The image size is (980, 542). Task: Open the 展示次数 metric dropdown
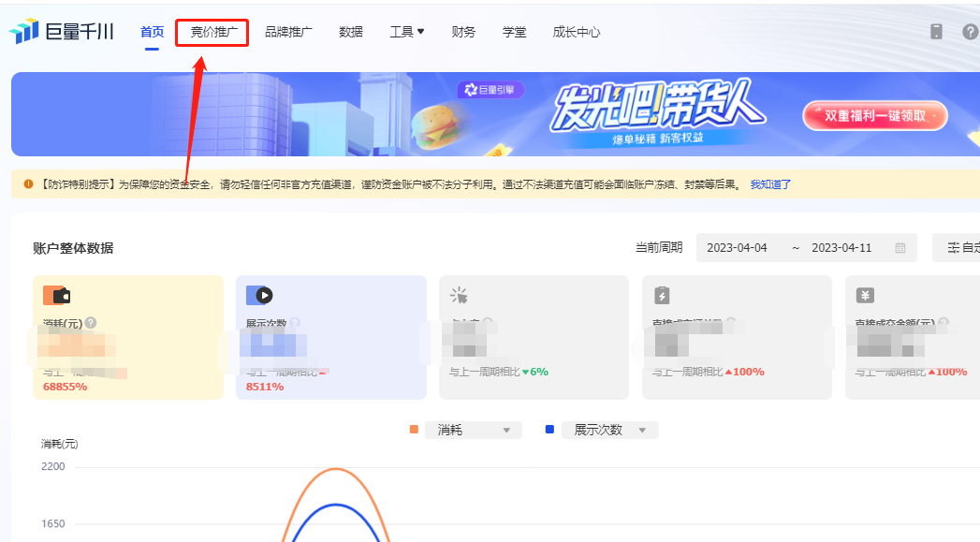pos(609,430)
